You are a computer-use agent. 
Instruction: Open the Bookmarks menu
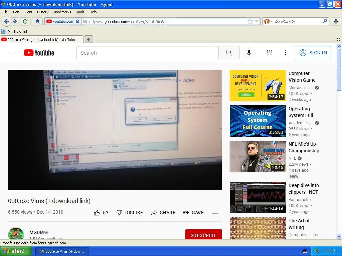pyautogui.click(x=62, y=12)
